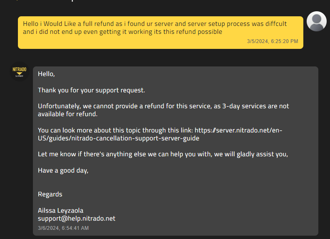The height and width of the screenshot is (239, 330).
Task: Click the "Regards" sign-off text
Action: coord(50,194)
